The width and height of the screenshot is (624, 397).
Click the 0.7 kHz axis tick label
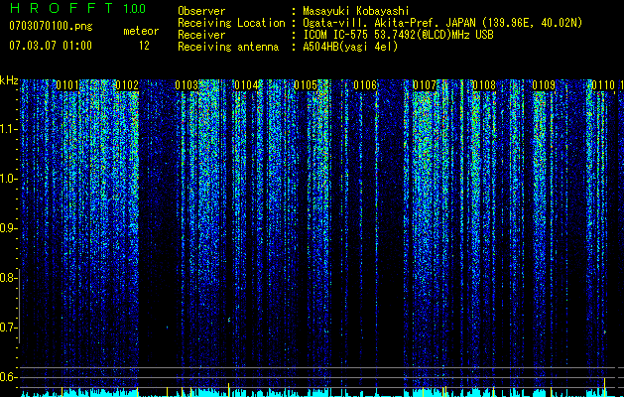click(x=8, y=328)
